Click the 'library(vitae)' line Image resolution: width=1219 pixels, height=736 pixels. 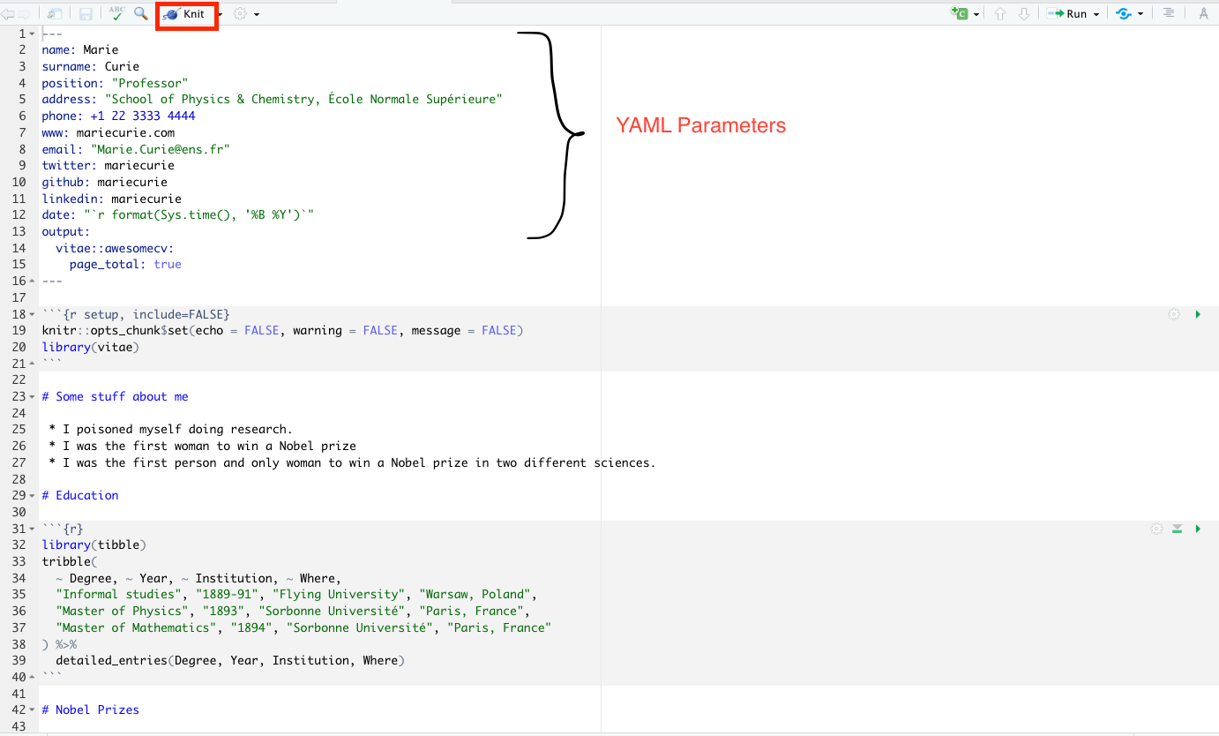[x=91, y=347]
